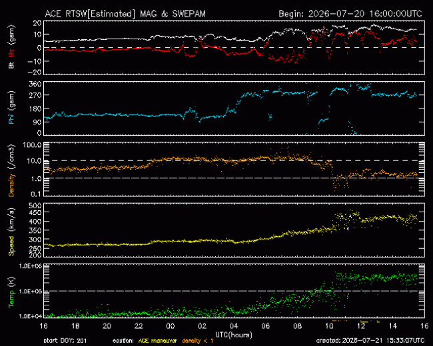
Task: Select the "(K)" temperature unit text
Action: point(11,282)
